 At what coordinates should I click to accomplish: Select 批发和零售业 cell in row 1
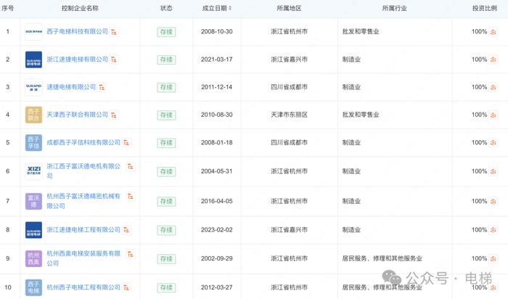pyautogui.click(x=361, y=31)
